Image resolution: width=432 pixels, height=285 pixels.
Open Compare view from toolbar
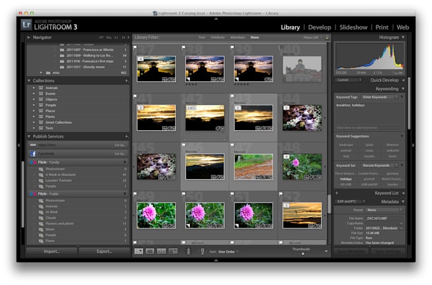[x=161, y=251]
